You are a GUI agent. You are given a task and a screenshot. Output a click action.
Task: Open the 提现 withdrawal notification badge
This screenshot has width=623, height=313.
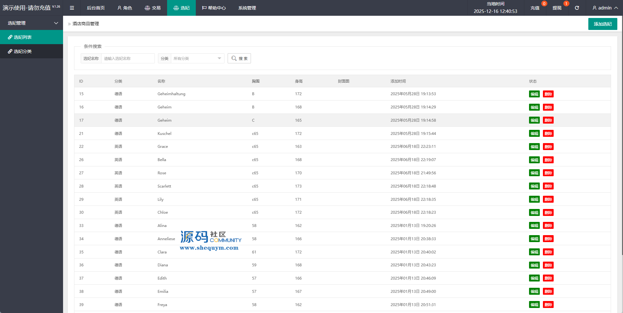pos(566,4)
